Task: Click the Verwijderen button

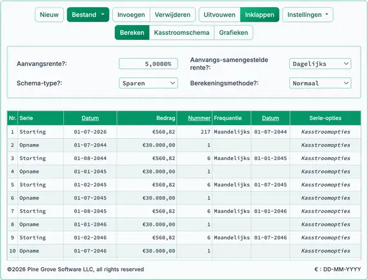Action: coord(172,15)
